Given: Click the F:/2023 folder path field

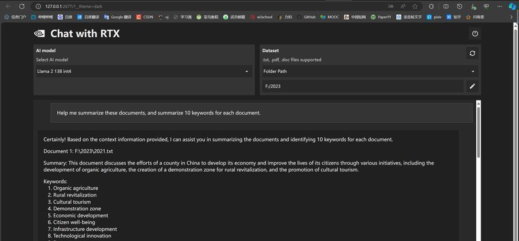Looking at the screenshot, I should click(x=363, y=86).
